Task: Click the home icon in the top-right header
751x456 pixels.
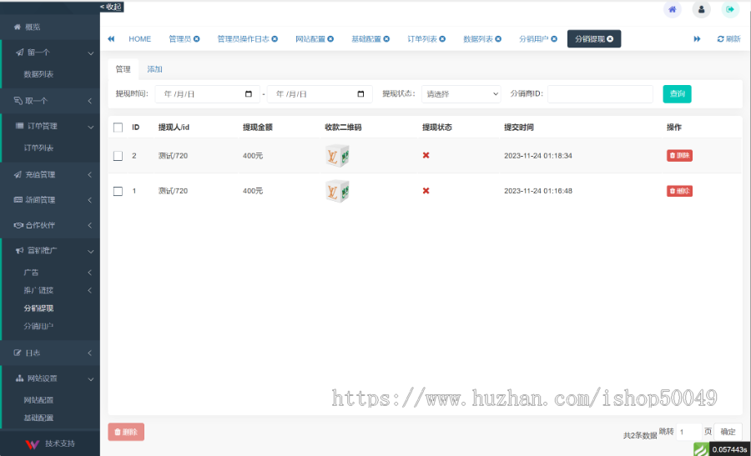Action: pyautogui.click(x=673, y=9)
